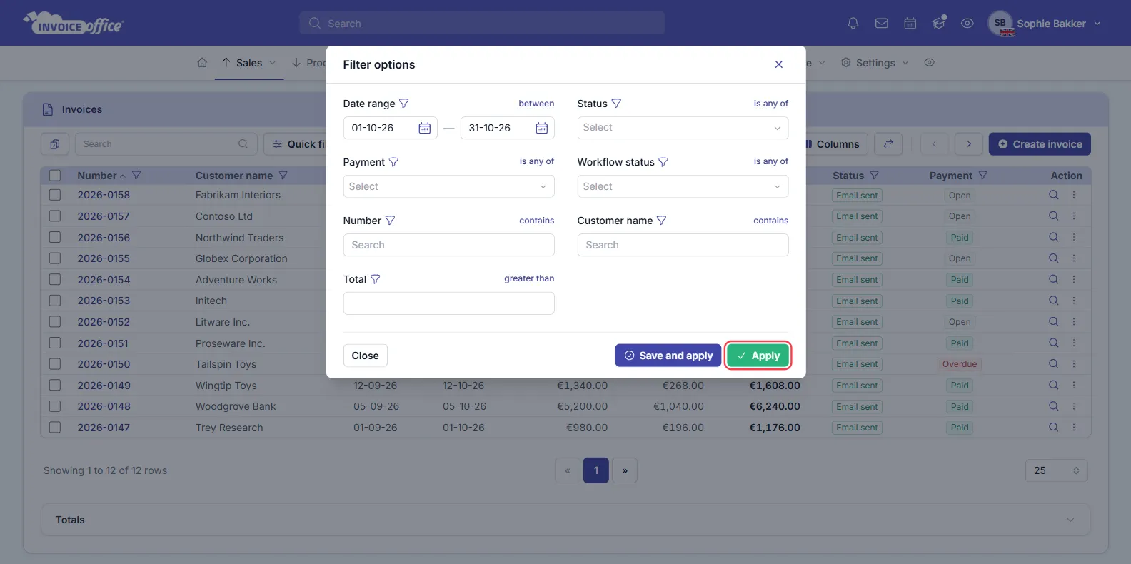
Task: Click filter icon in Payment column header
Action: pos(982,176)
